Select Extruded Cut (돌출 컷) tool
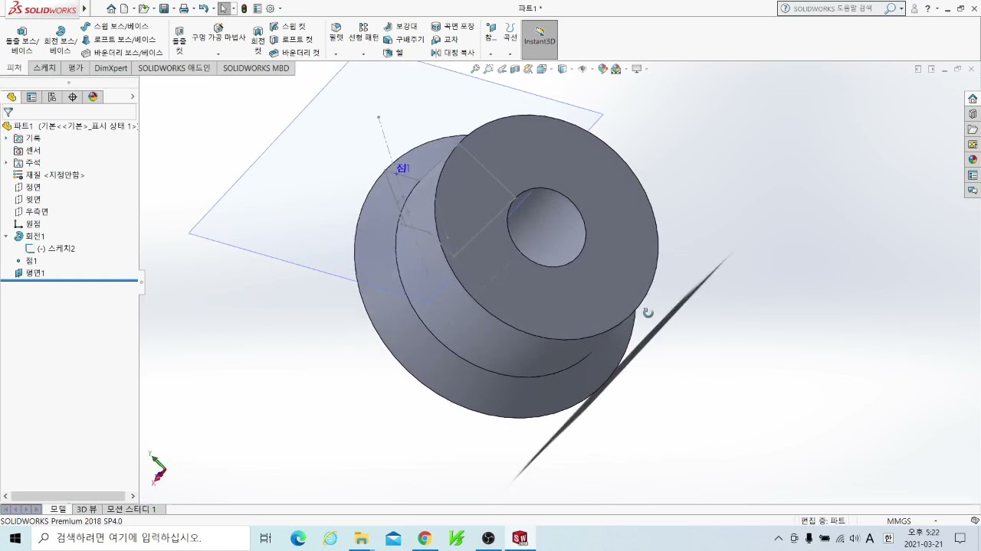The image size is (981, 551). 179,40
